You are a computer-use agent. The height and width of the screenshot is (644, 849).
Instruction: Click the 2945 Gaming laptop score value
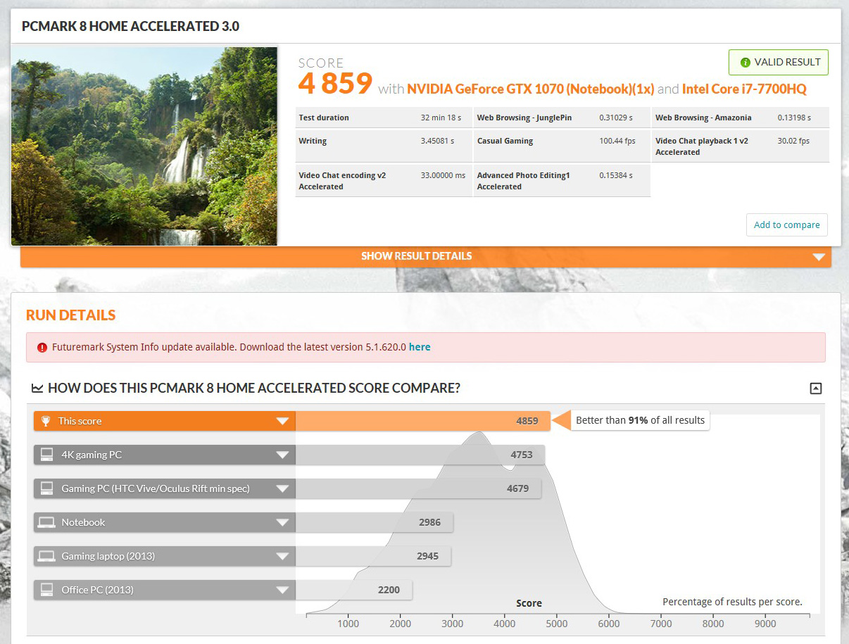click(x=427, y=556)
